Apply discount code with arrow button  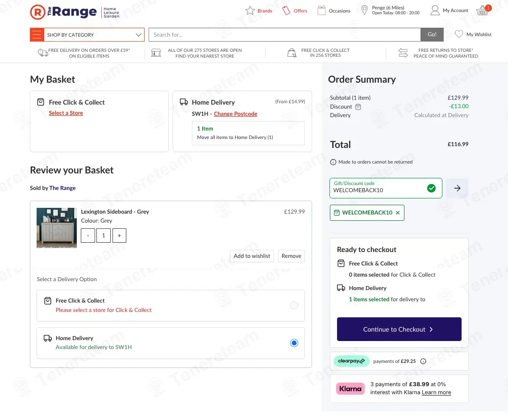point(457,188)
